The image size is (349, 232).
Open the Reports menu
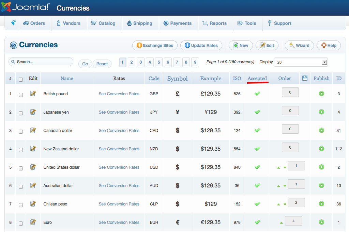click(x=215, y=23)
